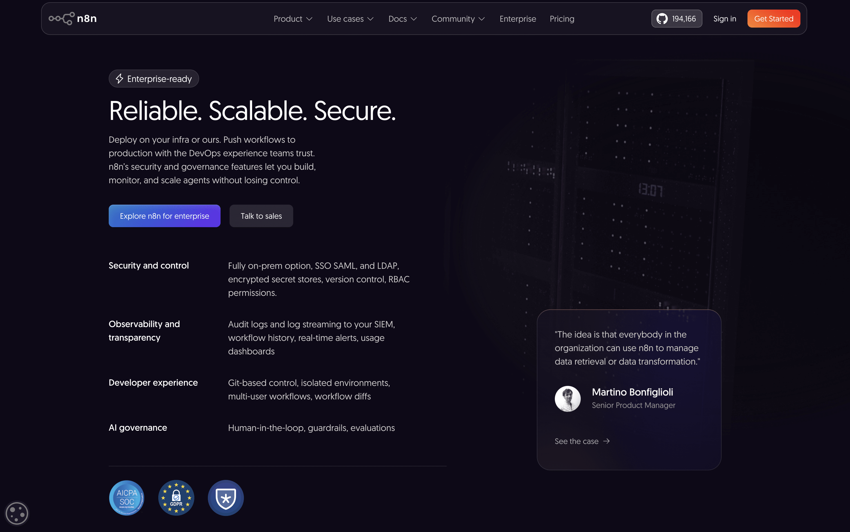Click the lightning bolt Enterprise-ready icon

coord(120,79)
